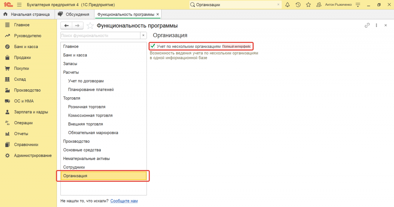Click the functionality search input field
Image resolution: width=394 pixels, height=207 pixels.
pos(100,35)
